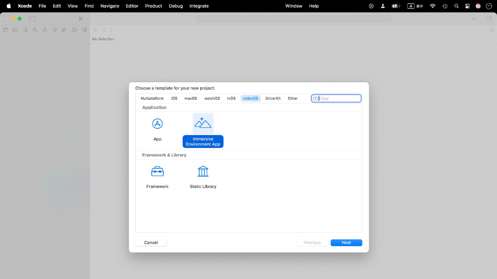The height and width of the screenshot is (279, 497).
Task: Open the Apple menu
Action: click(x=9, y=6)
